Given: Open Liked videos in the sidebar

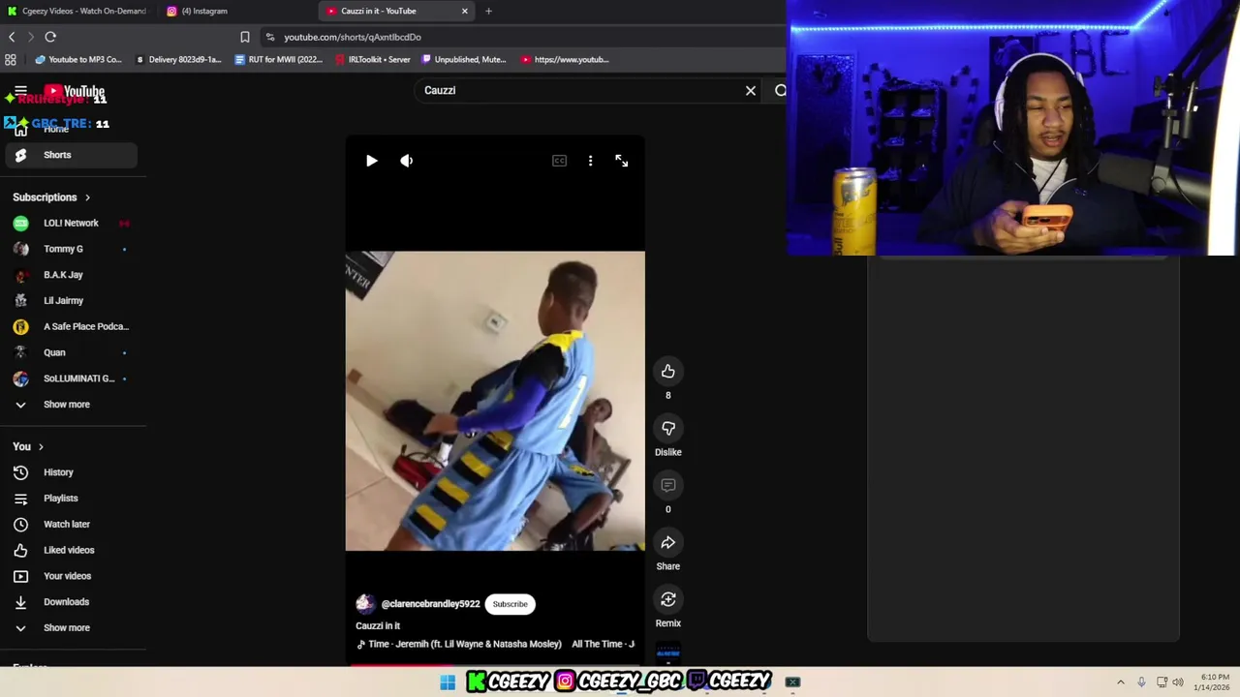Looking at the screenshot, I should (71, 550).
